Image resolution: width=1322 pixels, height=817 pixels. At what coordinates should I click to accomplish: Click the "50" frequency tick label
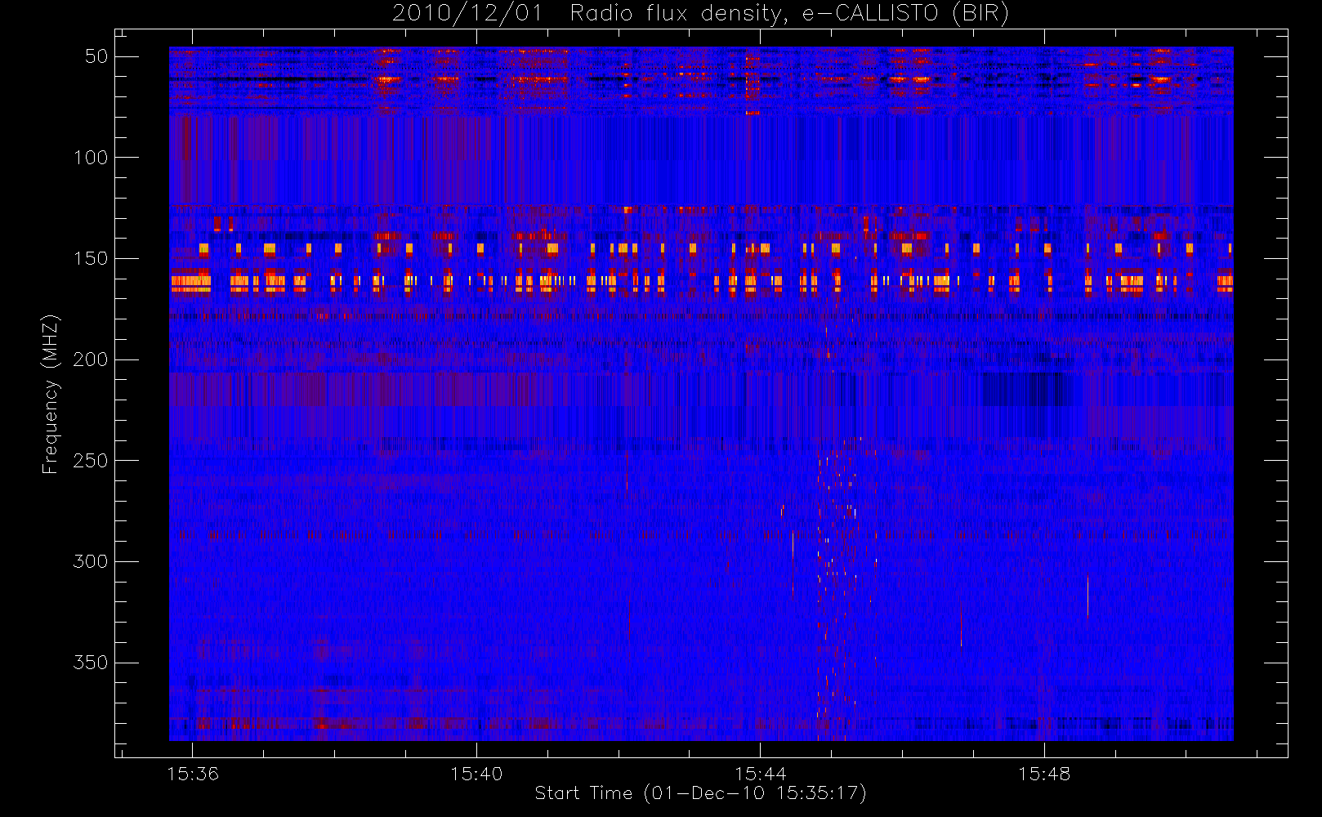click(96, 56)
